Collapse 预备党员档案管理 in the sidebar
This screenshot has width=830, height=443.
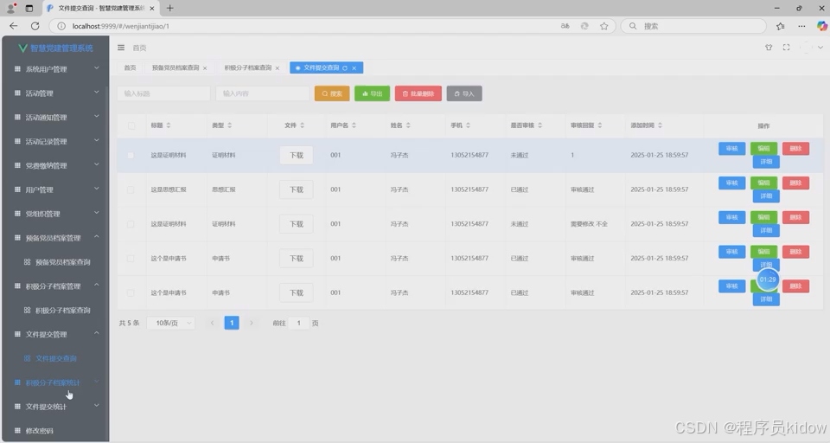pos(55,238)
